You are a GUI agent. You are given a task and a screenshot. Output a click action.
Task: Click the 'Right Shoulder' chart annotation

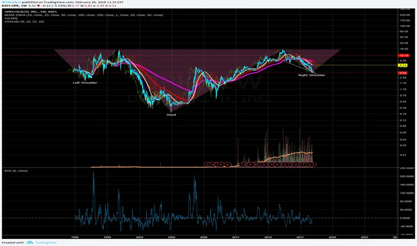tap(312, 75)
